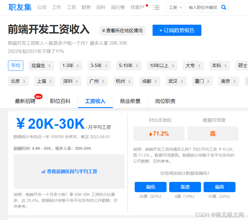Expand the 北京 city filter
The height and width of the screenshot is (220, 248).
(x=18, y=81)
